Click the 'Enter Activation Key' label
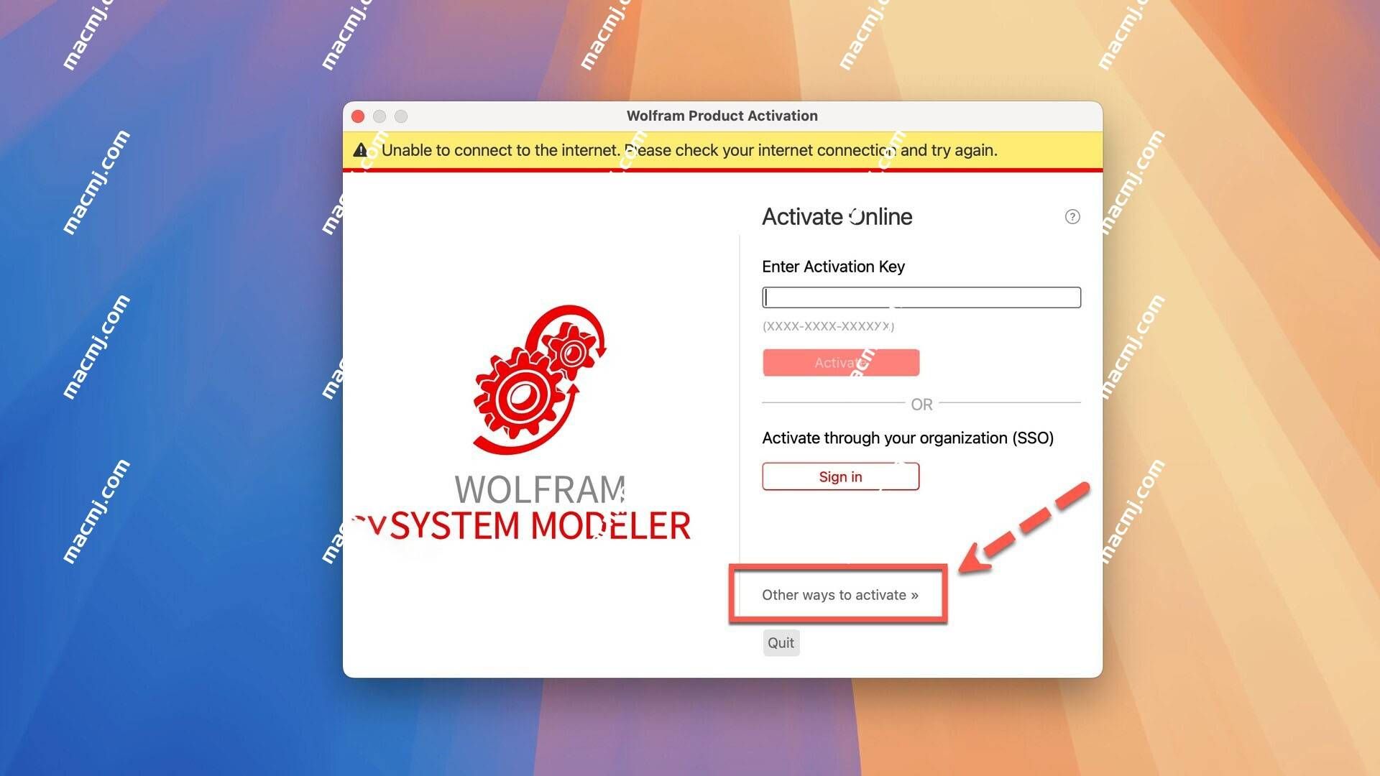The image size is (1380, 776). coord(833,267)
